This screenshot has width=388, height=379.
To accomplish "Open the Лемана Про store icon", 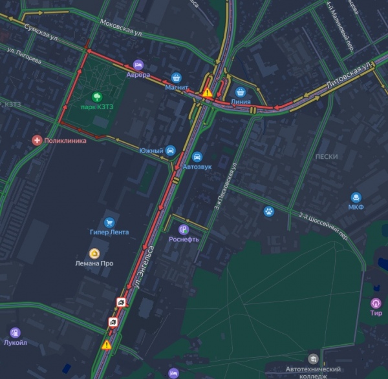I will [94, 254].
